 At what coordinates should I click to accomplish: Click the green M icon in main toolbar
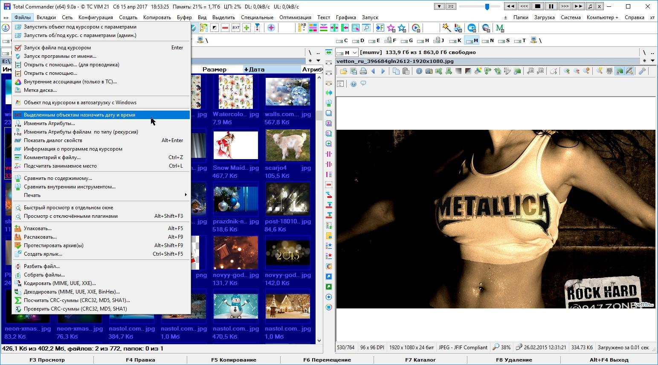pyautogui.click(x=499, y=28)
